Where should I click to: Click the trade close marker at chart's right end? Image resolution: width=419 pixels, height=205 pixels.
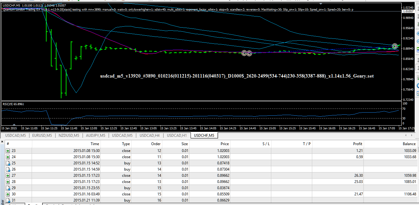(x=395, y=46)
